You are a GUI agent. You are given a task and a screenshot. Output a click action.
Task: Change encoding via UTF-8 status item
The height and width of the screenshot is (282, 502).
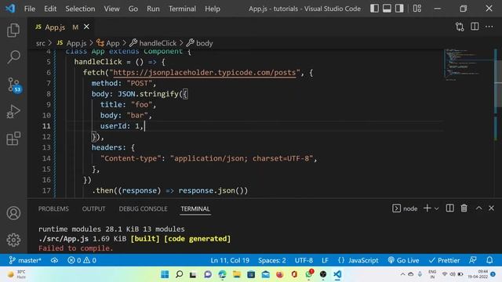[304, 260]
